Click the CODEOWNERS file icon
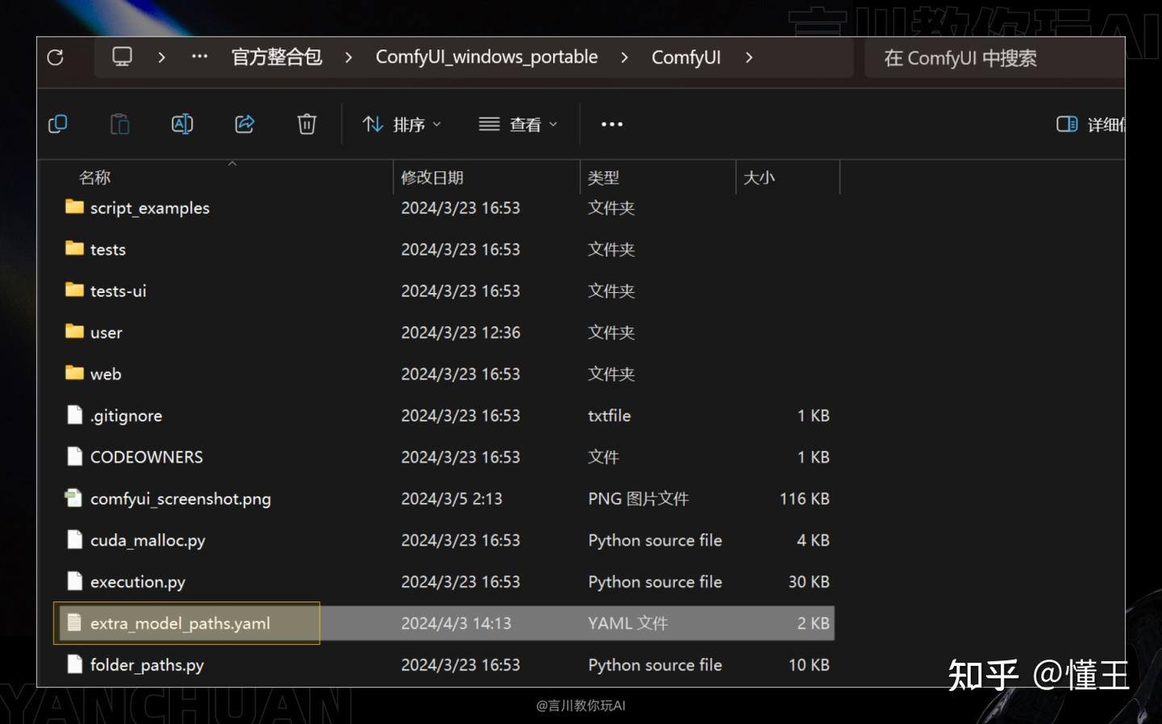Viewport: 1162px width, 724px height. [x=74, y=456]
